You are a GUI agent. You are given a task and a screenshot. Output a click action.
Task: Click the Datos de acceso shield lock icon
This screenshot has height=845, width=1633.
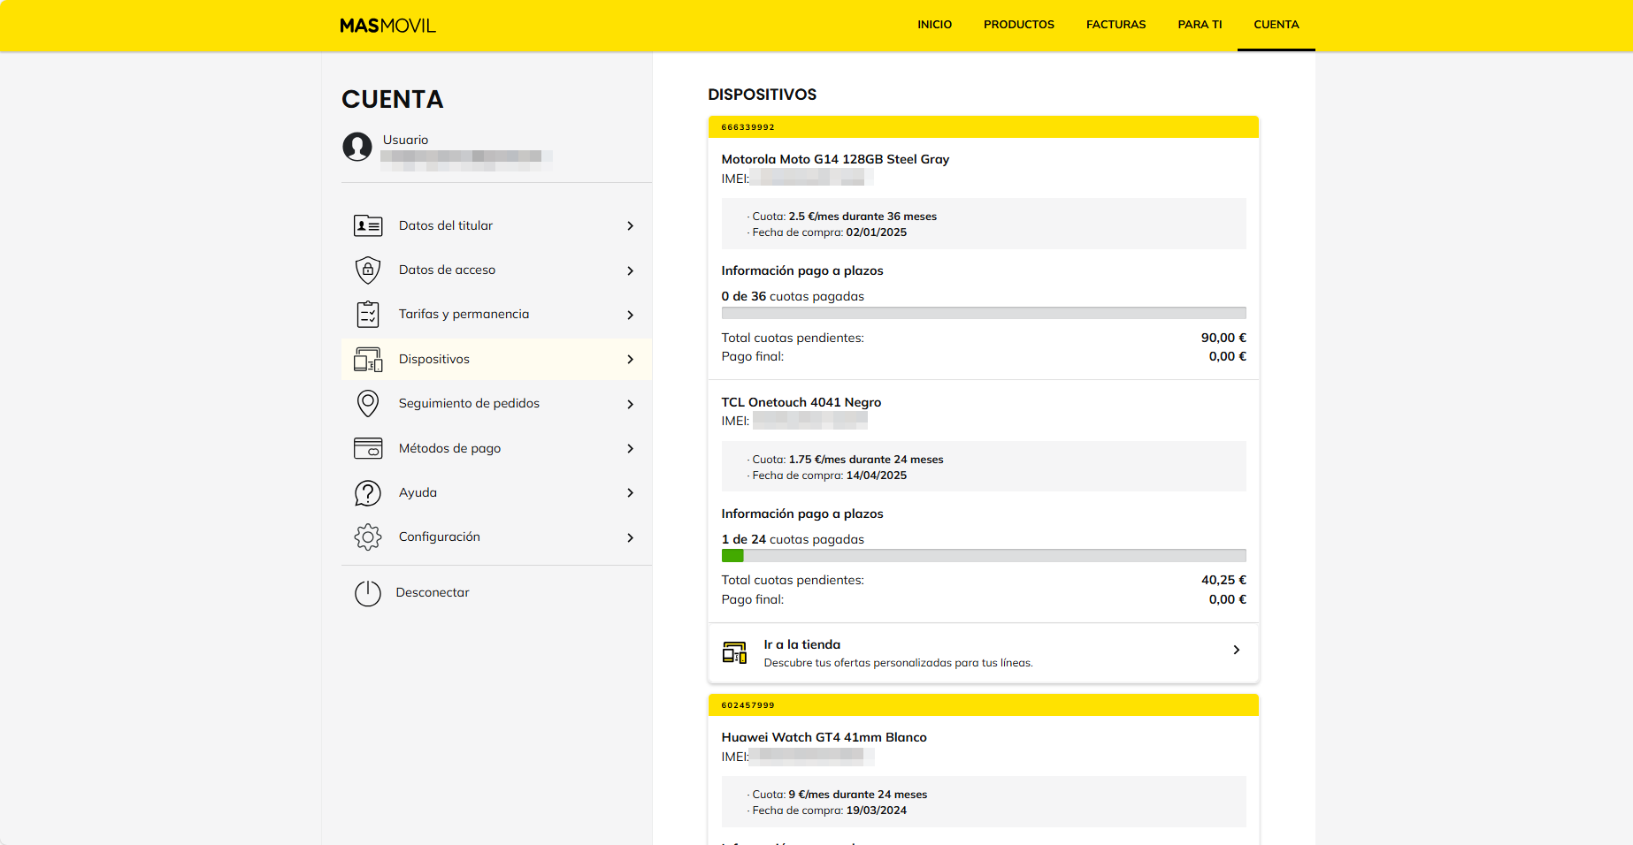[368, 270]
